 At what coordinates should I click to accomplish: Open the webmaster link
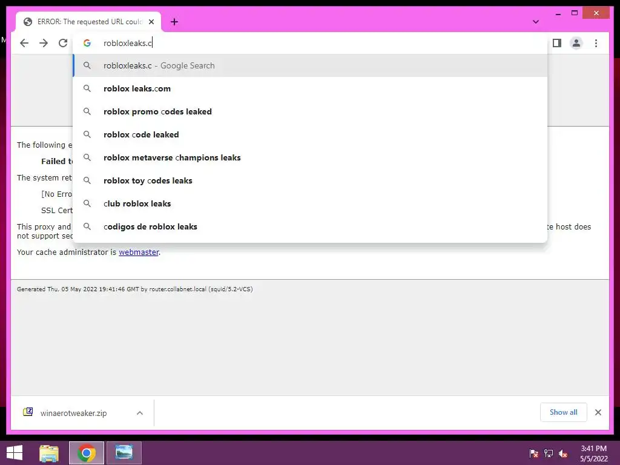tap(139, 252)
